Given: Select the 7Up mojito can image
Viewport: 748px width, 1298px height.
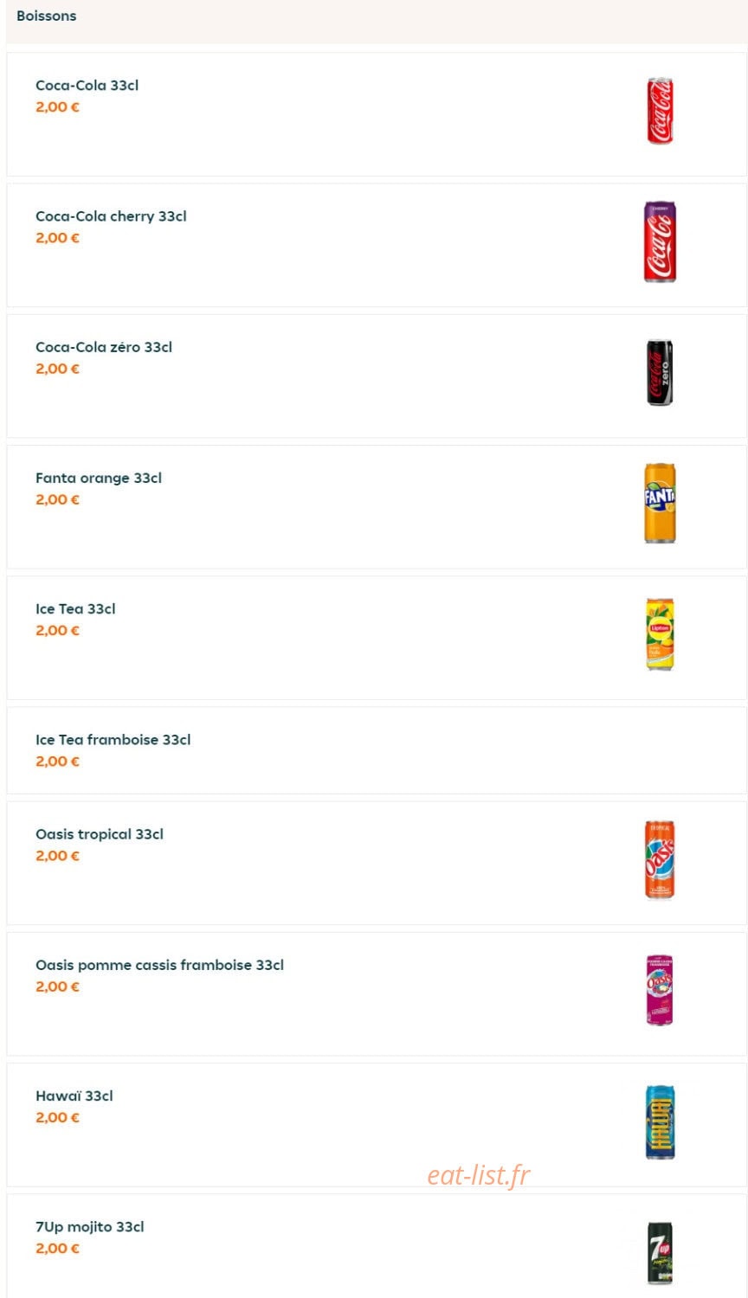Looking at the screenshot, I should pyautogui.click(x=660, y=1253).
